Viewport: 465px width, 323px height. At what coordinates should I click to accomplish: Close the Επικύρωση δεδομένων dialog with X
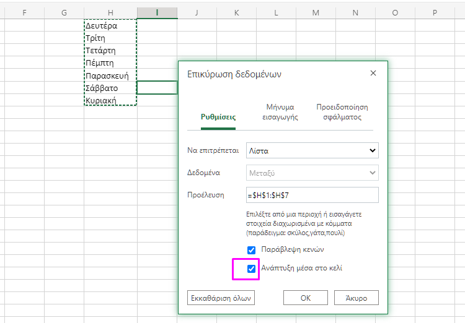tap(373, 74)
